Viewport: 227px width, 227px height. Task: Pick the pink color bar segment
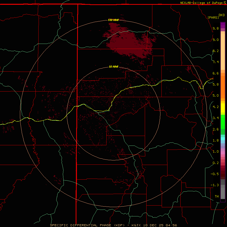pyautogui.click(x=223, y=153)
